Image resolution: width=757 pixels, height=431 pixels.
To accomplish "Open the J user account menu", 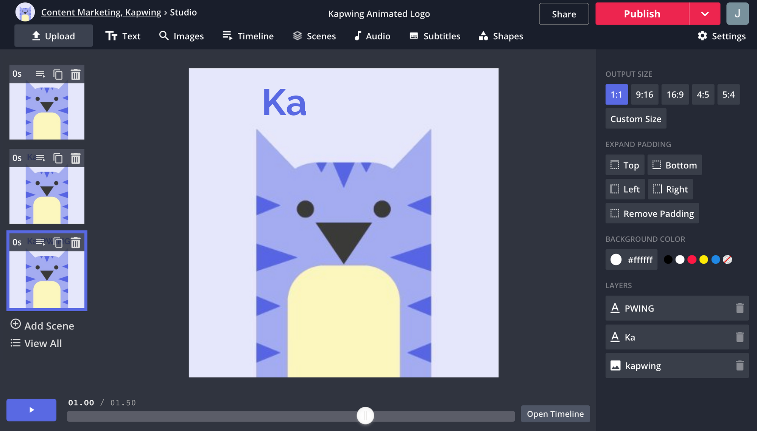I will pos(737,14).
